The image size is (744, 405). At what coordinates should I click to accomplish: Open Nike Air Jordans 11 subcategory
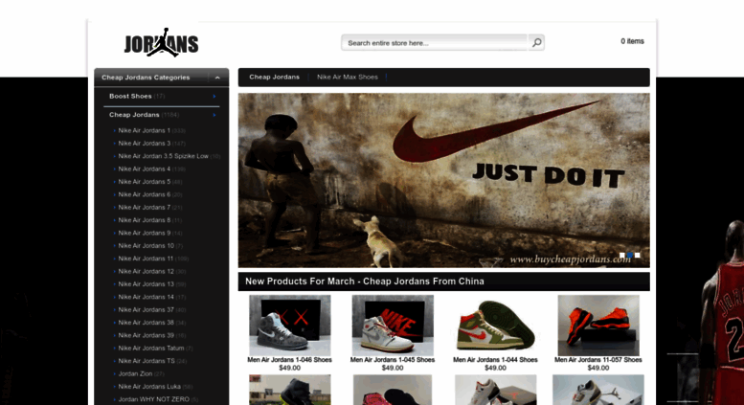point(146,259)
